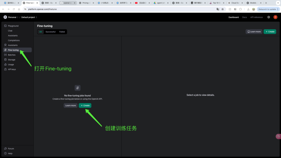Click the Fine-tuning page heading
This screenshot has height=158, width=281.
[x=45, y=26]
